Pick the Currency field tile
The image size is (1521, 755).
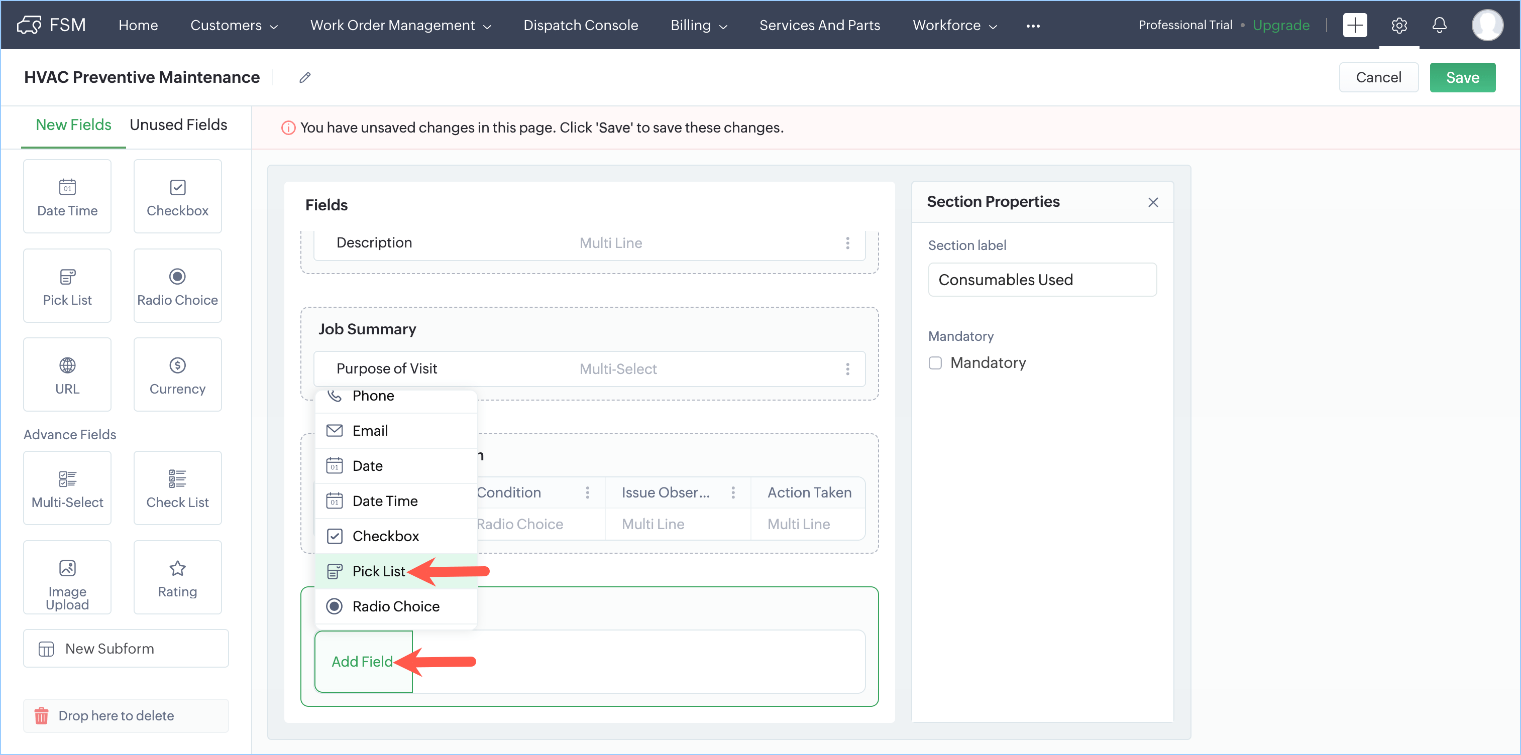(x=177, y=374)
